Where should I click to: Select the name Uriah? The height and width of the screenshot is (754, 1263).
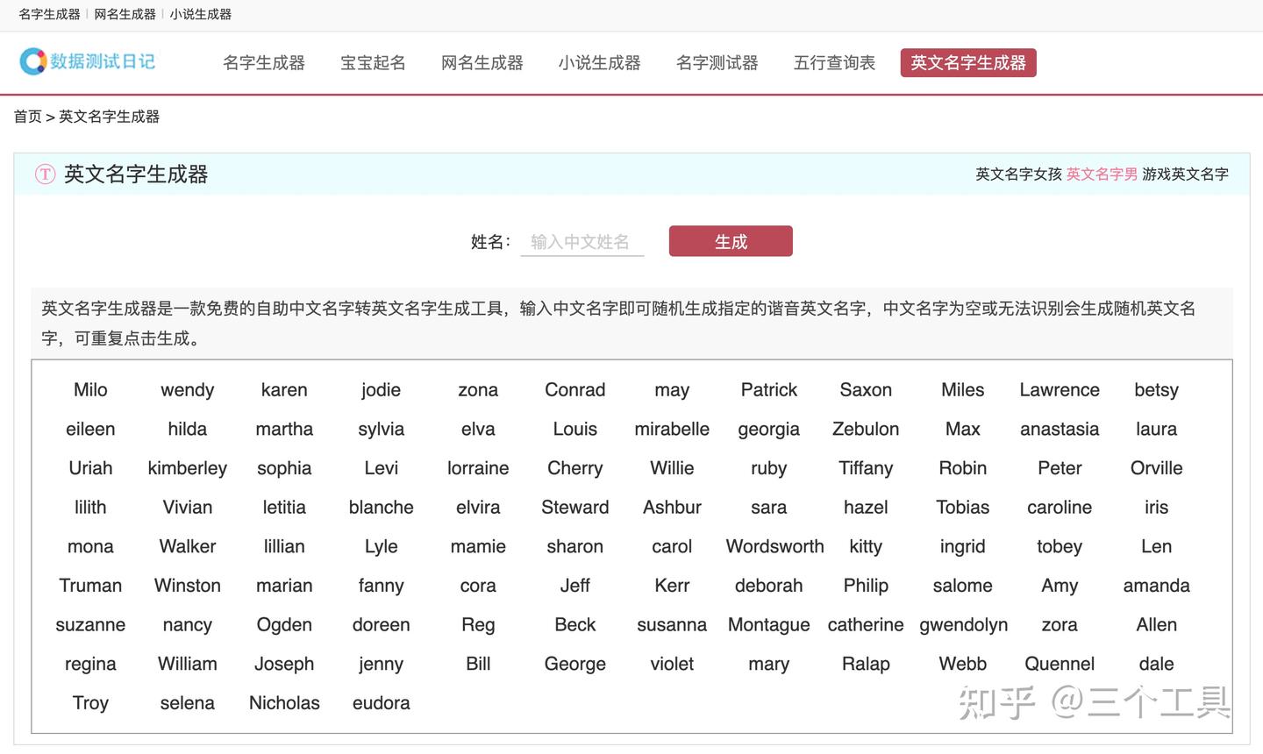90,468
